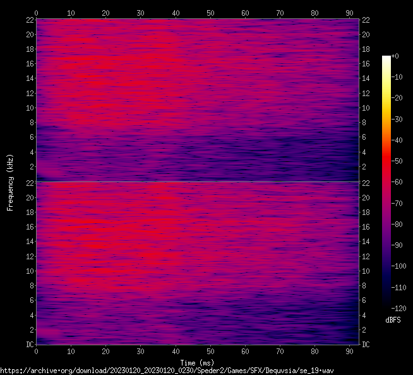Click the dBFS label under the color bar
This screenshot has width=413, height=375.
pos(393,320)
